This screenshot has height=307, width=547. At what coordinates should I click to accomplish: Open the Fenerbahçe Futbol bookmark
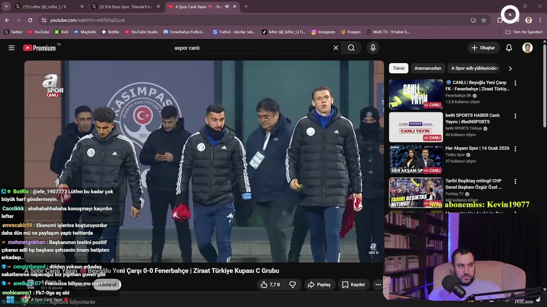(x=184, y=32)
